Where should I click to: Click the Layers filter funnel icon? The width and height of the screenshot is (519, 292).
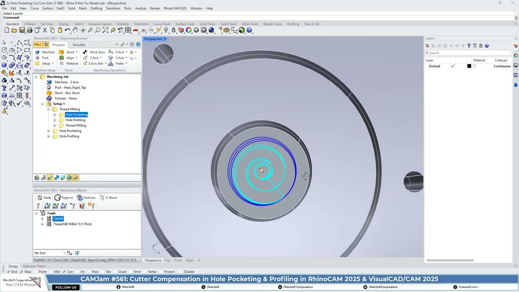tap(469, 46)
